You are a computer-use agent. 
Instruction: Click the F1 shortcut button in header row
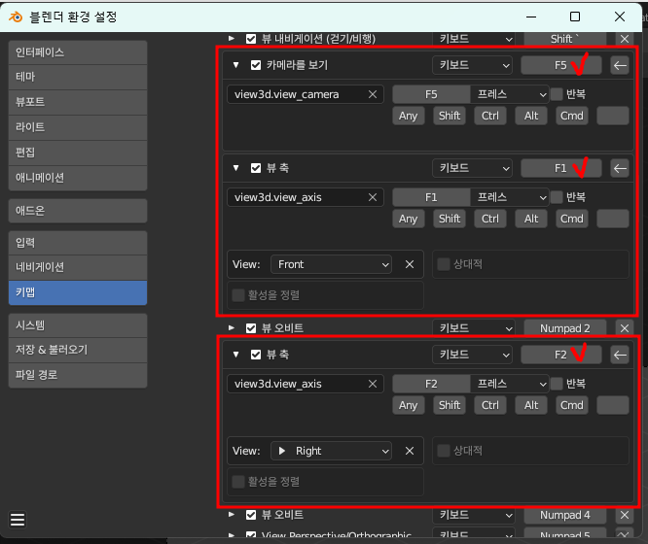pos(560,168)
